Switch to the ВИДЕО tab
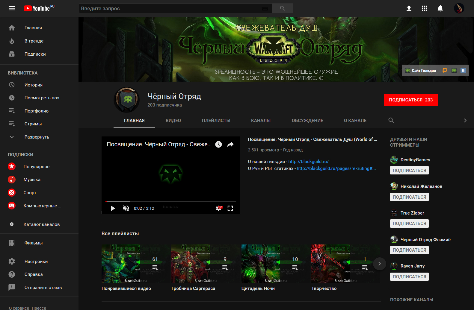This screenshot has width=474, height=310. pyautogui.click(x=173, y=121)
